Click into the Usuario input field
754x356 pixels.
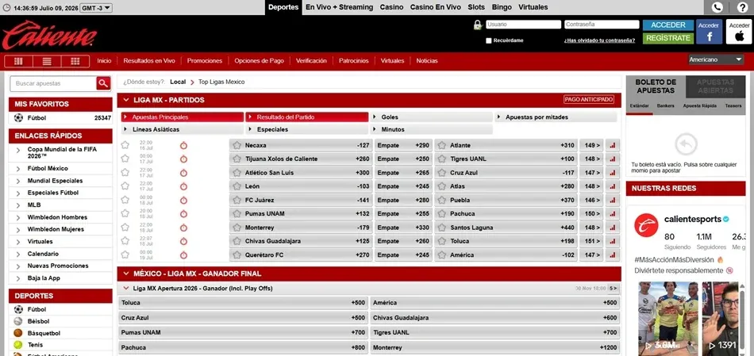click(x=523, y=25)
